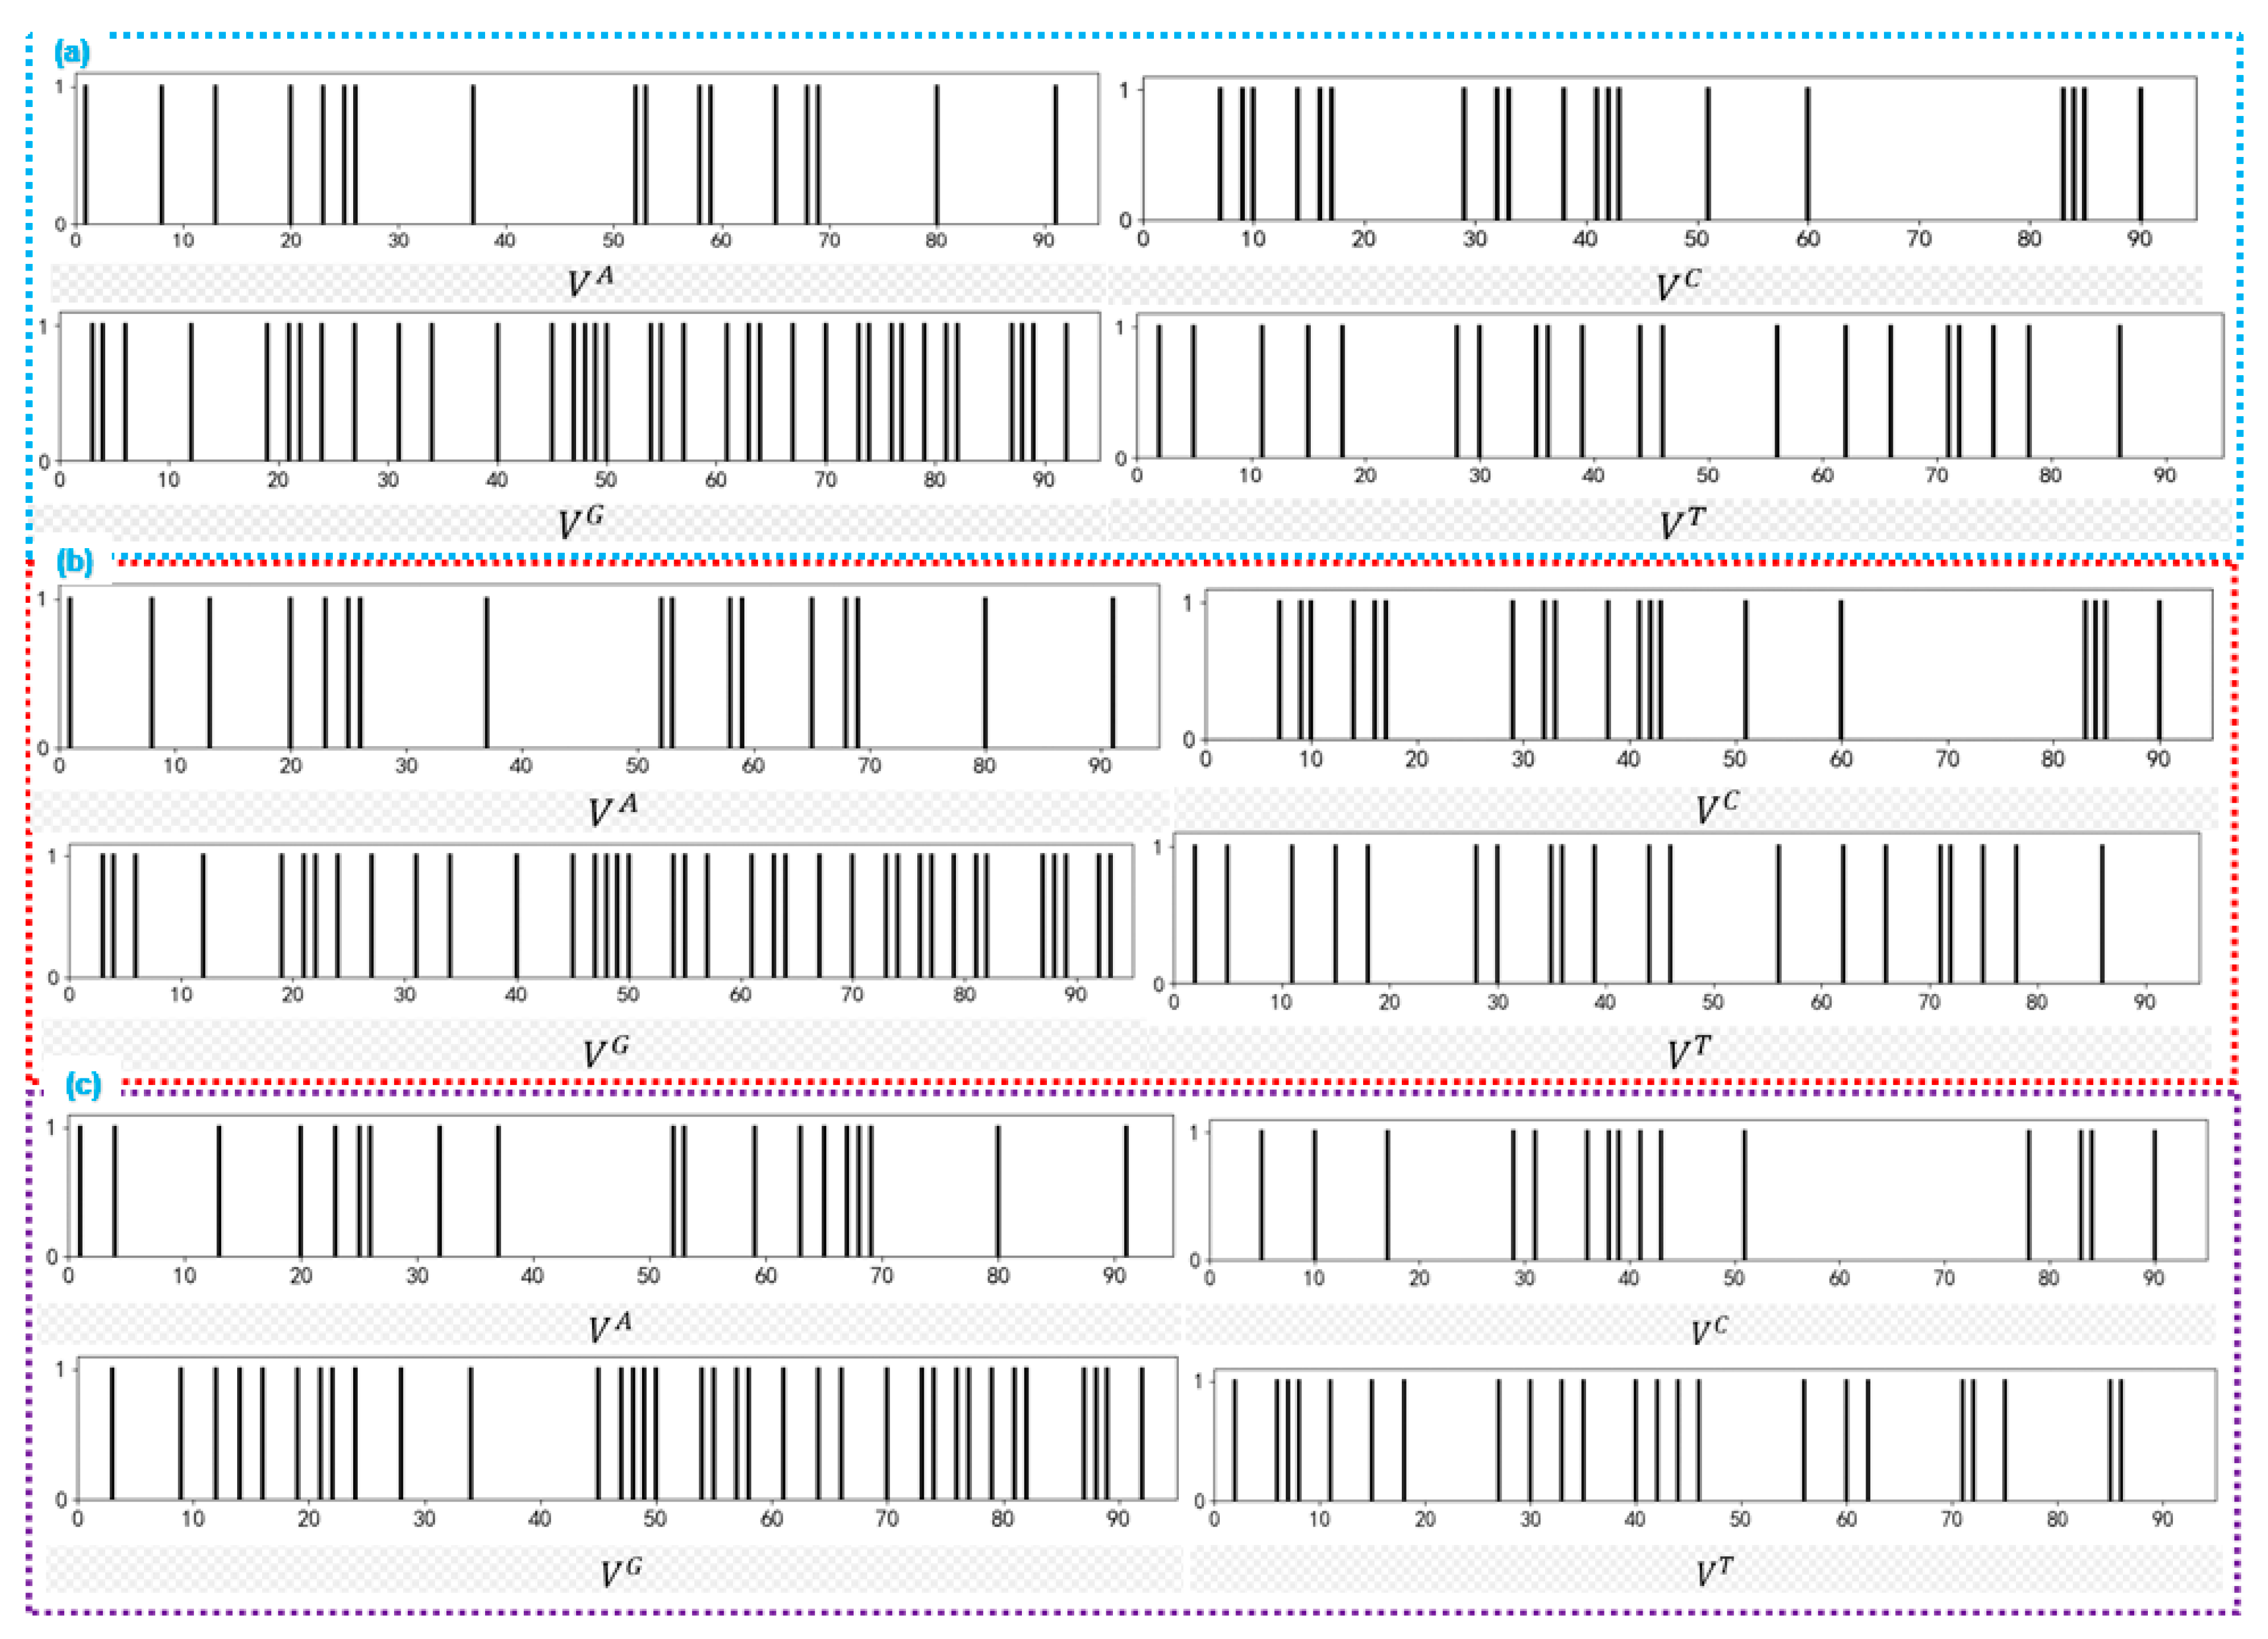
Task: Click bar at position 34 in panel (c) V^G
Action: 471,1433
